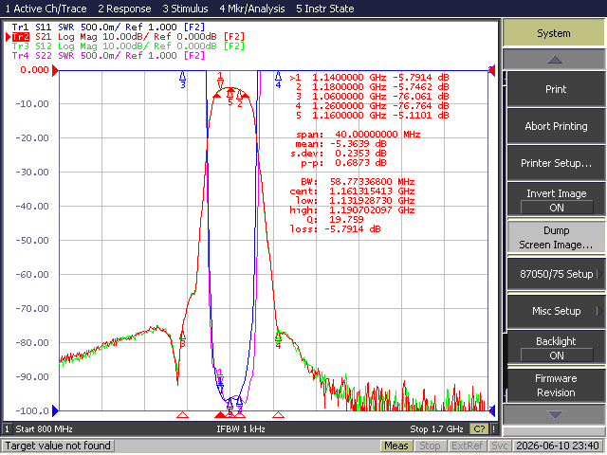Click the Start 800 MHz field
Viewport: 607px width, 455px height.
(45, 429)
